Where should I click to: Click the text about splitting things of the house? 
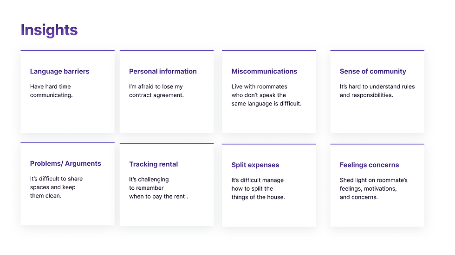[258, 188]
